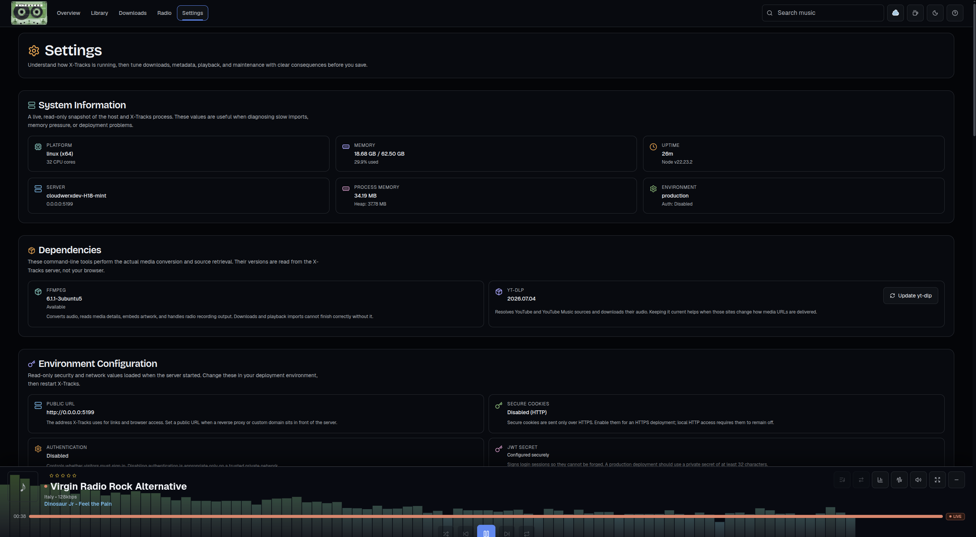Click the Virgin Radio Rock Alternative title
This screenshot has height=537, width=976.
pos(119,486)
